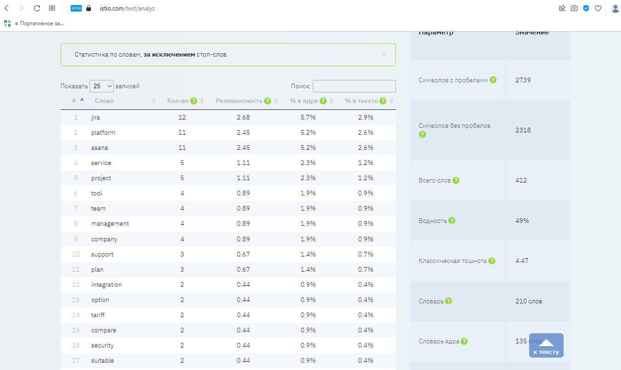Show help for Символов с пробелами

[493, 80]
